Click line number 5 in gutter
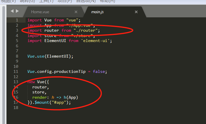This screenshot has height=124, width=206. pos(17,41)
